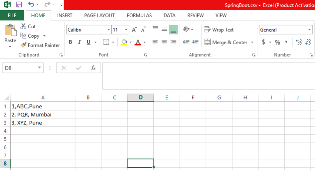Apply Comma Style icon
The height and width of the screenshot is (170, 315).
pos(286,42)
